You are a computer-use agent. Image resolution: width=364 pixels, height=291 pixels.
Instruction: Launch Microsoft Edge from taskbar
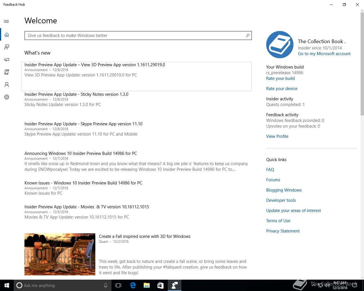pos(133,285)
